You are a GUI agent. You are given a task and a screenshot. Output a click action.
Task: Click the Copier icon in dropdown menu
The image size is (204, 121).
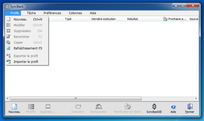[8, 42]
